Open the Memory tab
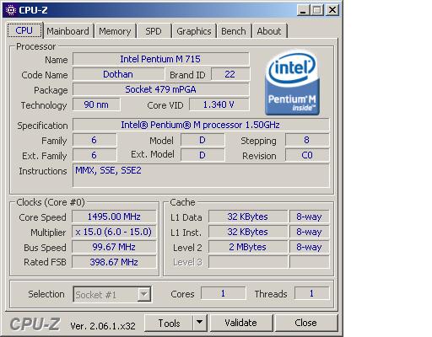 click(x=115, y=31)
